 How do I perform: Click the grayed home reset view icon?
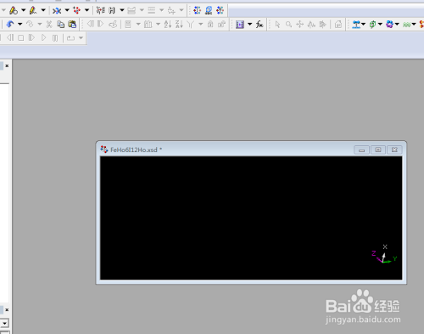(x=338, y=25)
